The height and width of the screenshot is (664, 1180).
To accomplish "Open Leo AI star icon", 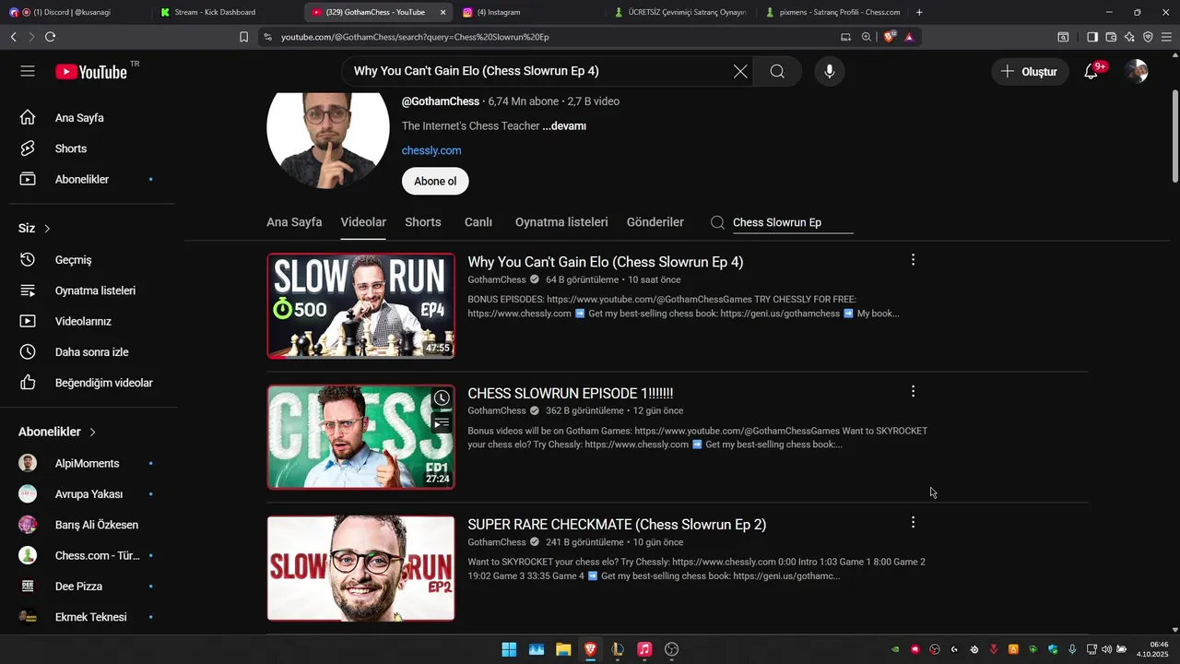I will tap(1129, 37).
